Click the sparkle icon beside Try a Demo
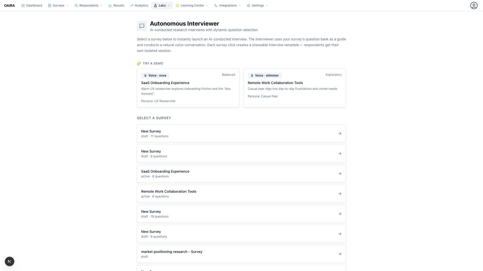483x271 pixels. [139, 63]
